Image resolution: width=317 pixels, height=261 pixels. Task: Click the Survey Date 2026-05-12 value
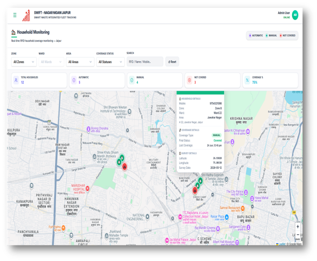(x=216, y=168)
